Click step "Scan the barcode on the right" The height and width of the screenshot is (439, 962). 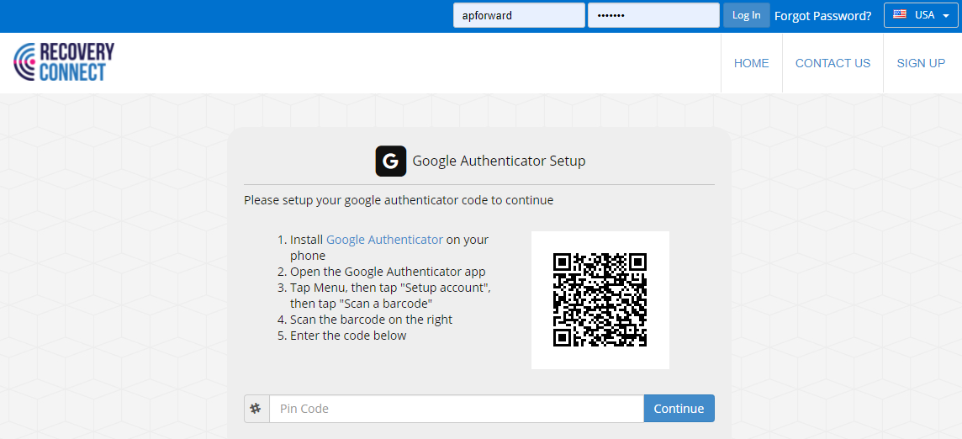371,320
